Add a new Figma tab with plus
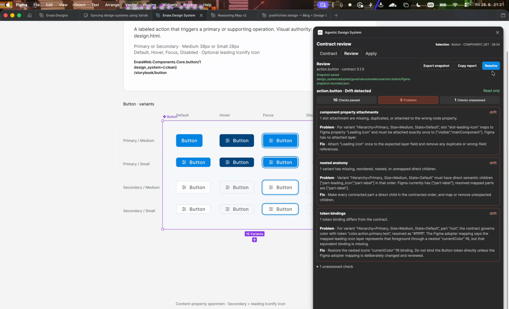 click(336, 15)
